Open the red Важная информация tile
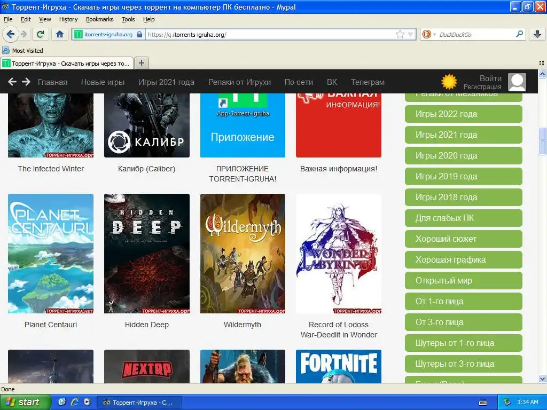 click(x=338, y=125)
